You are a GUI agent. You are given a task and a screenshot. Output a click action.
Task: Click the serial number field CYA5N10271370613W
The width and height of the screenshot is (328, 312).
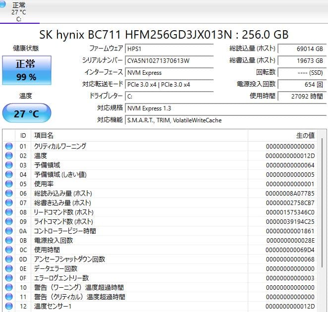click(169, 60)
